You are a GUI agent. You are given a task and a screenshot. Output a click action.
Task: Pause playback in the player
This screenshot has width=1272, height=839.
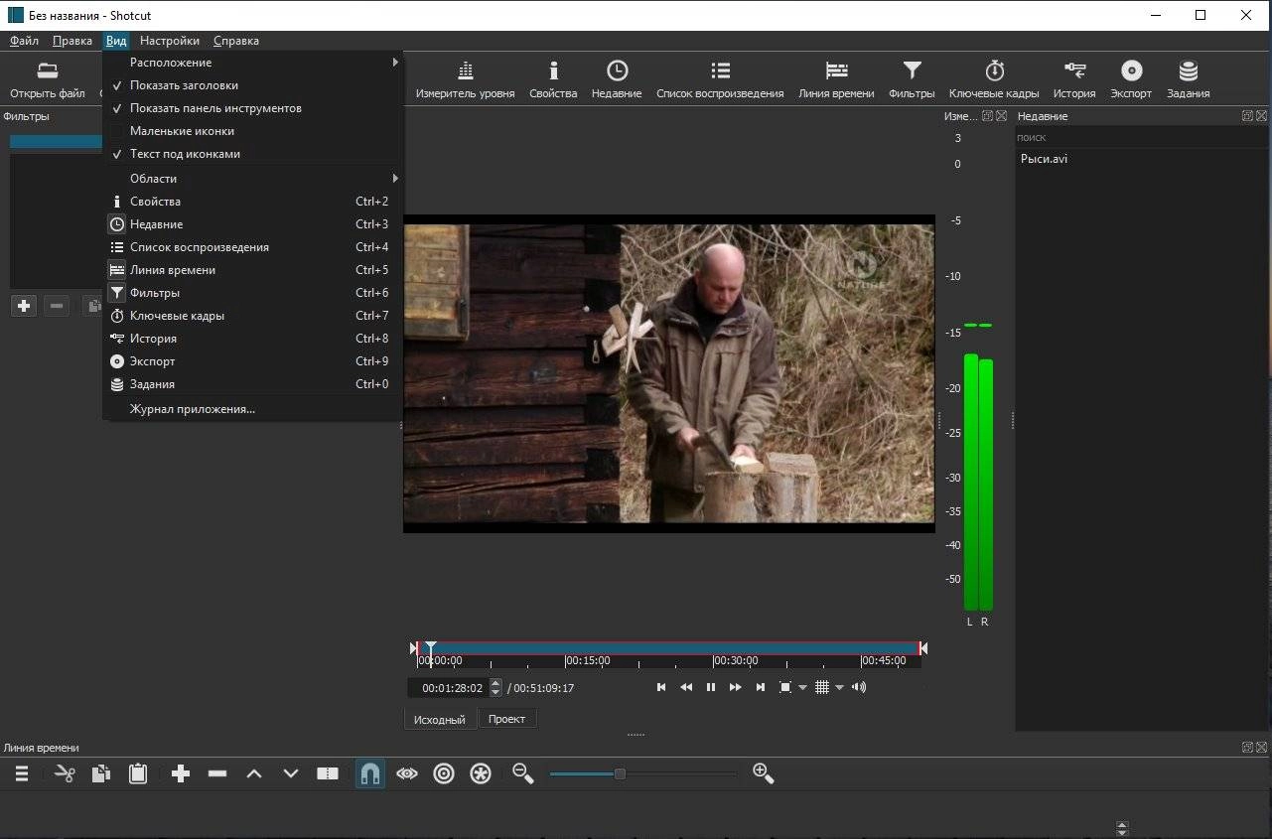(x=711, y=687)
